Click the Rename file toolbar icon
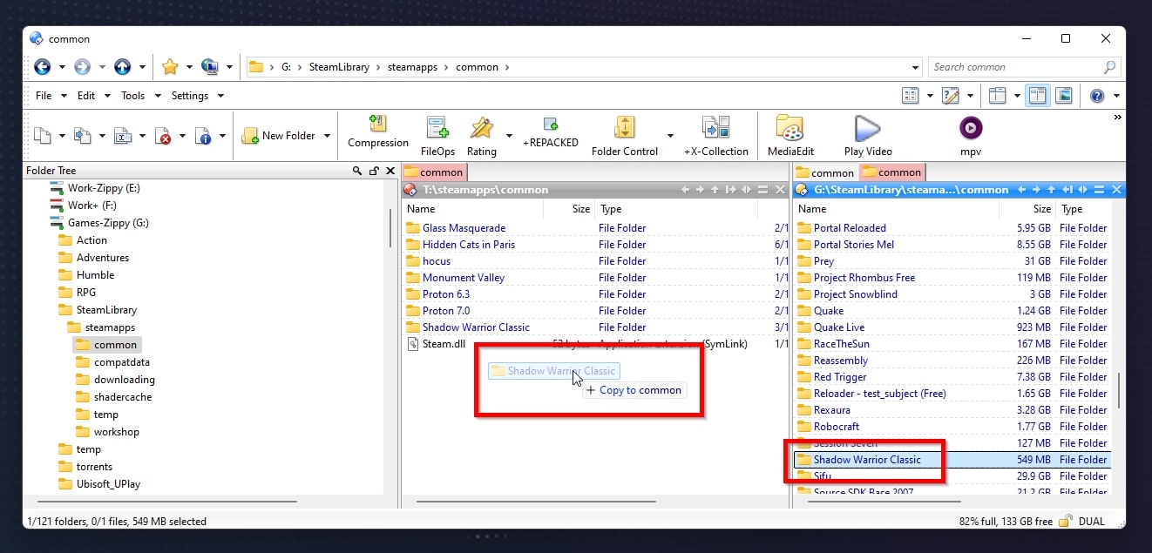This screenshot has width=1152, height=553. pos(123,136)
